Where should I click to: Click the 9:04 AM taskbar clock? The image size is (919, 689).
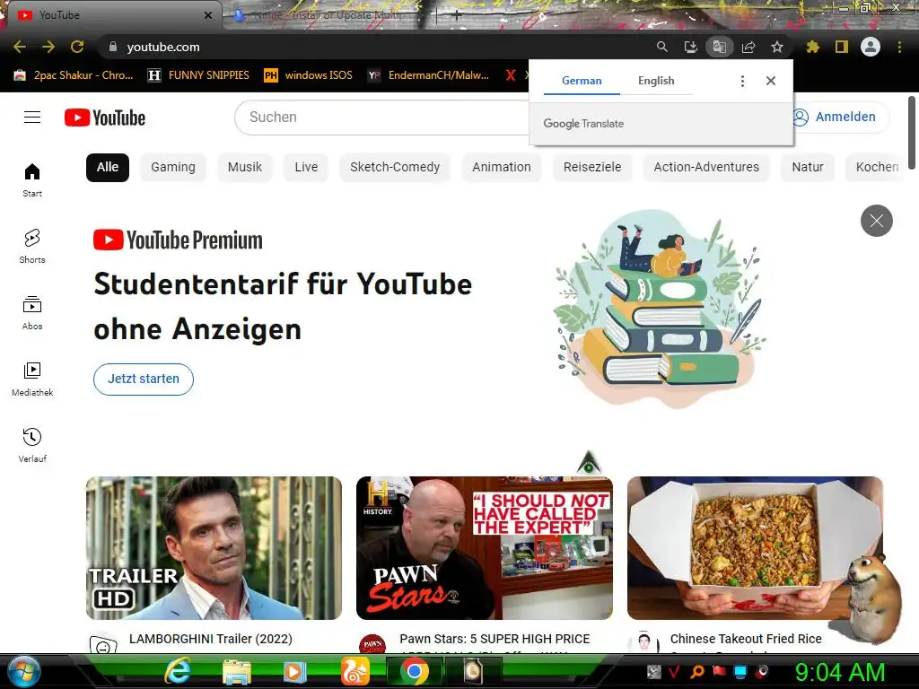[x=839, y=673]
